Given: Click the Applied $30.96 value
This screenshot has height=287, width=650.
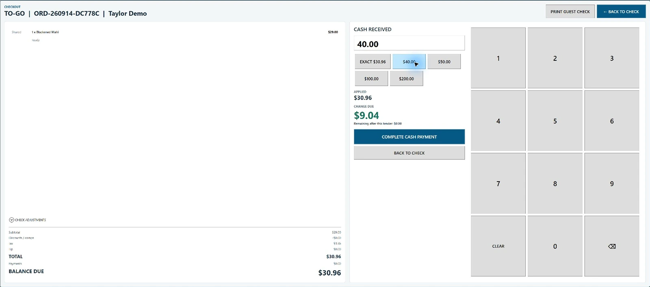Looking at the screenshot, I should coord(363,98).
